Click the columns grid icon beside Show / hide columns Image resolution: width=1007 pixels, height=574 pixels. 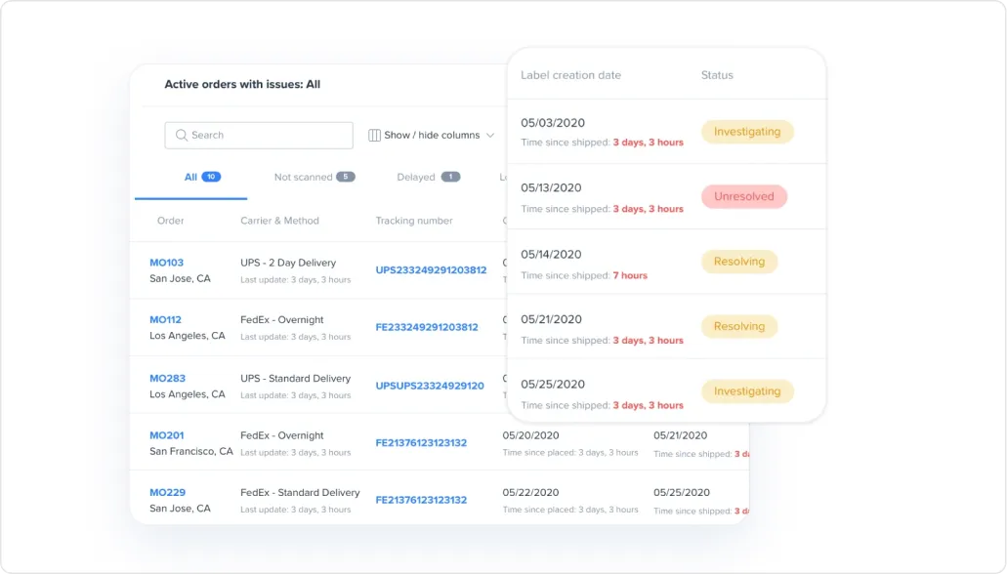coord(375,135)
